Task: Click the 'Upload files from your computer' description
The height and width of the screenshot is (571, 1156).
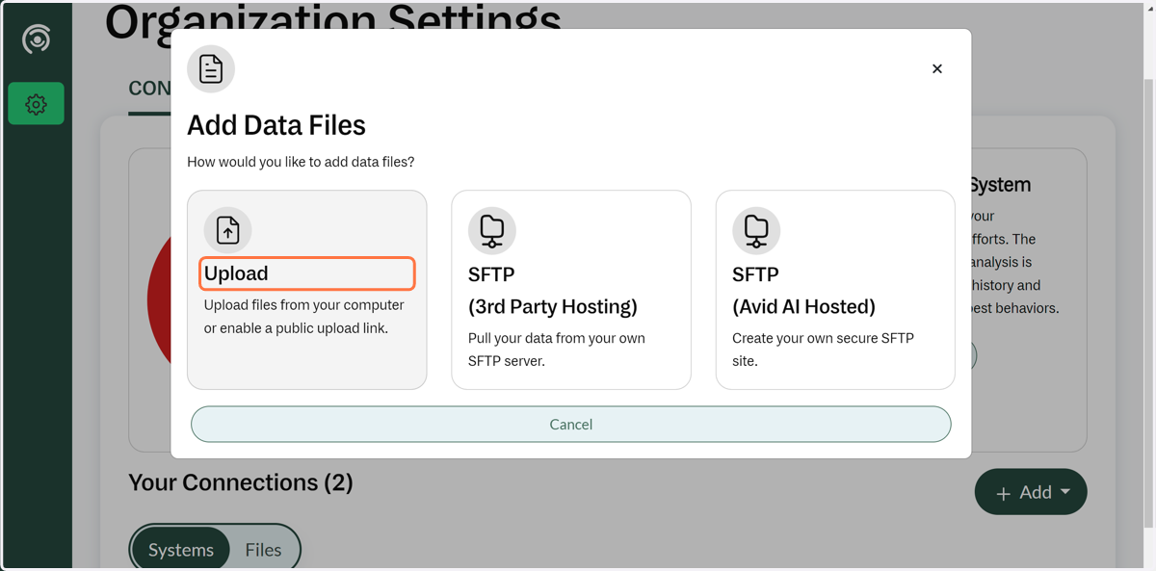Action: (x=304, y=317)
